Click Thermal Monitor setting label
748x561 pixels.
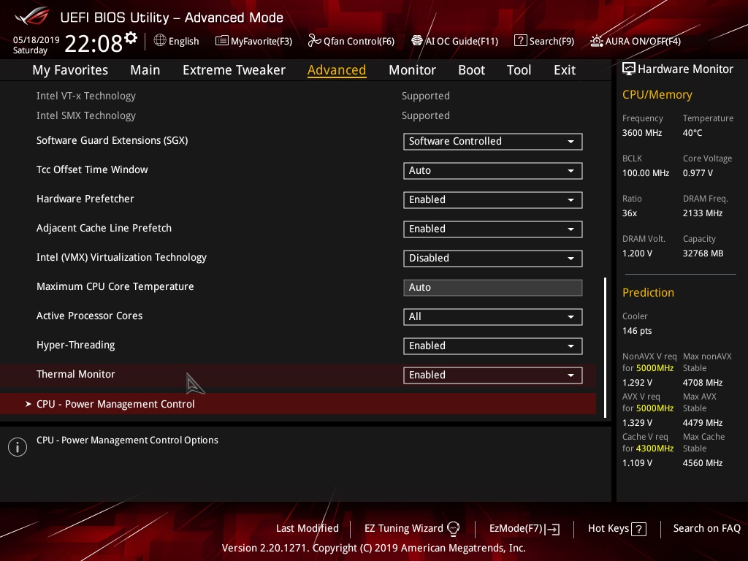pyautogui.click(x=75, y=374)
